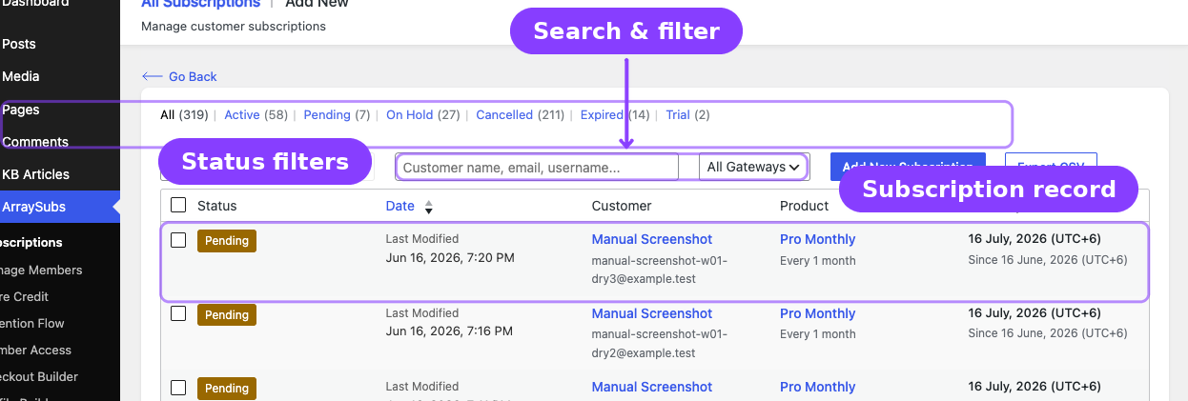This screenshot has width=1188, height=401.
Task: Filter subscriptions by Trial status
Action: click(687, 114)
